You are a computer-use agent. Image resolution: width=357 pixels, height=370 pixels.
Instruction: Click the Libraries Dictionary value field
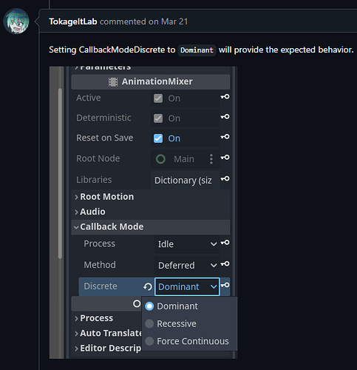[186, 181]
